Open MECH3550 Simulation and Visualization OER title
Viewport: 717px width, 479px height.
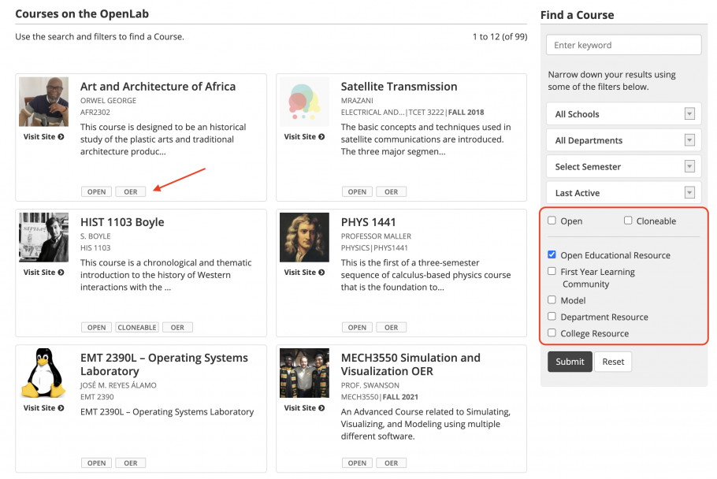tap(411, 364)
